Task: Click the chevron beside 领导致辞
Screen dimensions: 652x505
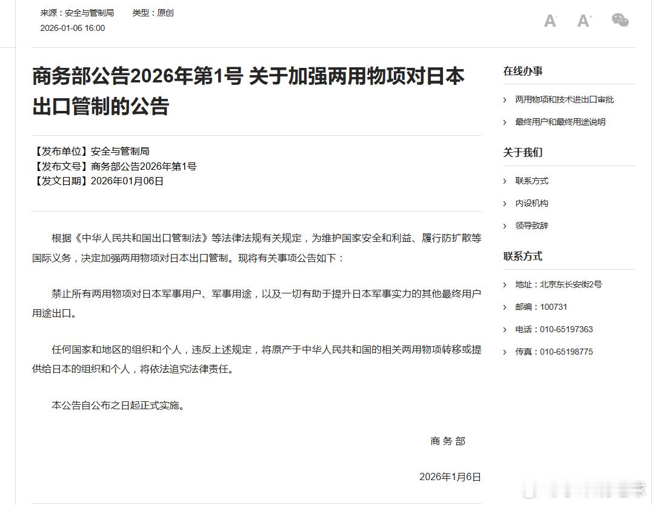Action: [x=506, y=225]
